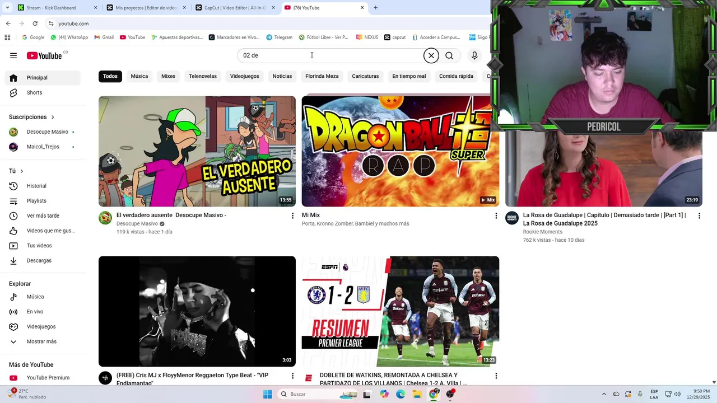Select the Telenovelas filter chip
This screenshot has height=403, width=717.
point(203,76)
